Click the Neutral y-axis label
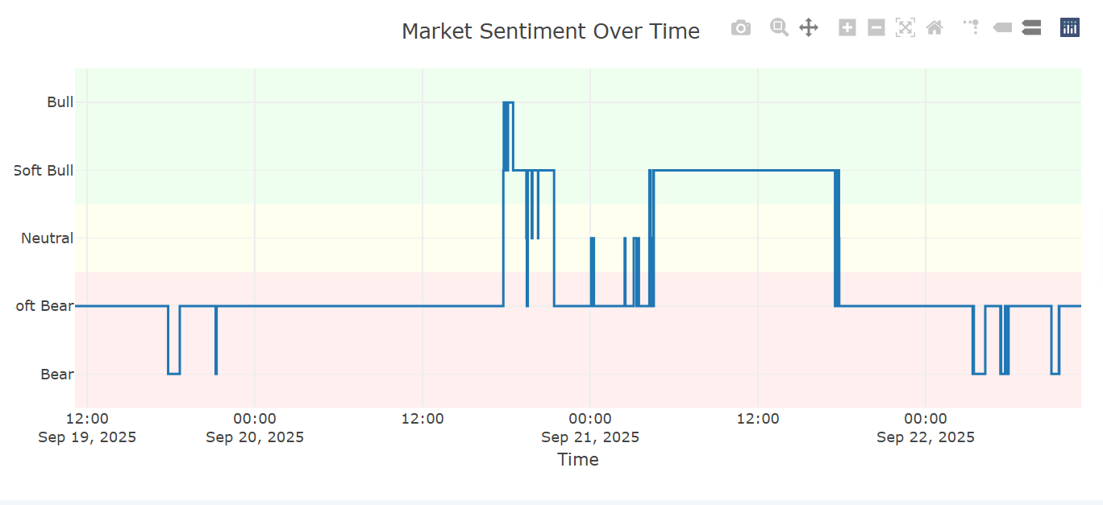Viewport: 1103px width, 505px height. coord(48,238)
